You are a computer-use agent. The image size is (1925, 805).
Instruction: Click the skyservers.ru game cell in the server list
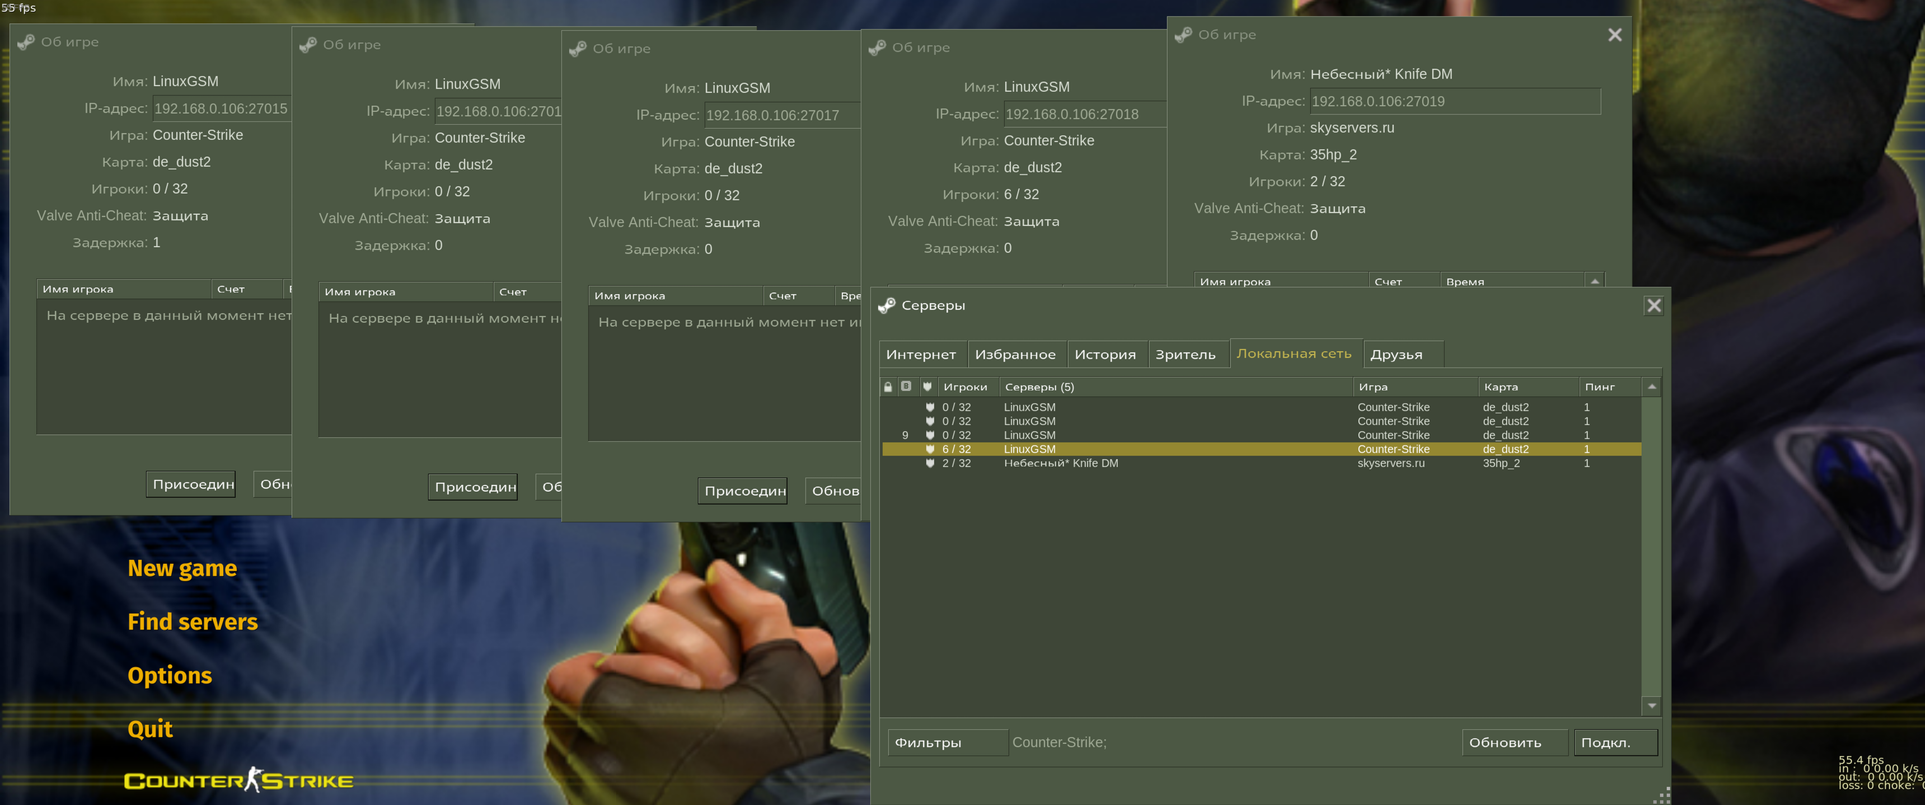tap(1390, 463)
